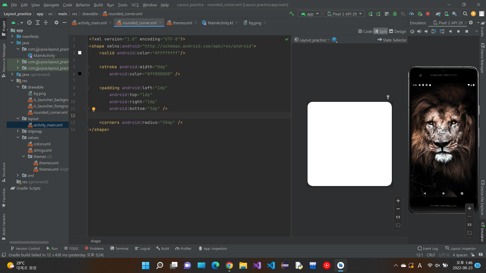This screenshot has width=486, height=273.
Task: Open the Profiler gauge icon in toolbar
Action: (x=411, y=14)
